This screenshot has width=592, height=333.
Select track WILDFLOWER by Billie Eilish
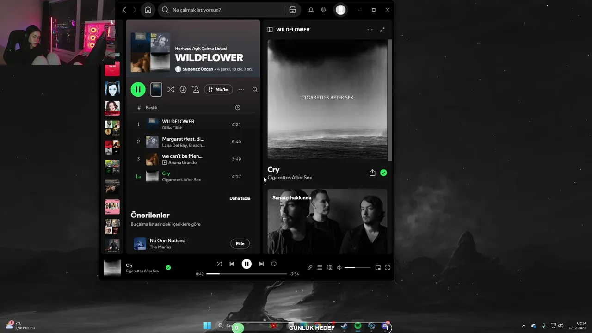(x=193, y=124)
